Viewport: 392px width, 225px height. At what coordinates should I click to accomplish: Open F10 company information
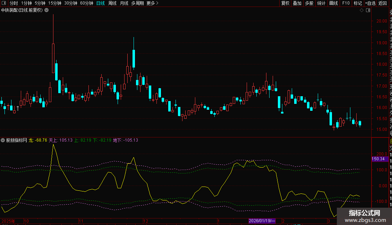[346, 3]
